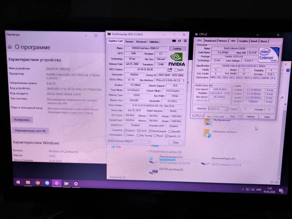Open the Local Disk (D:) drive icon
Image resolution: width=292 pixels, height=219 pixels.
[205, 163]
